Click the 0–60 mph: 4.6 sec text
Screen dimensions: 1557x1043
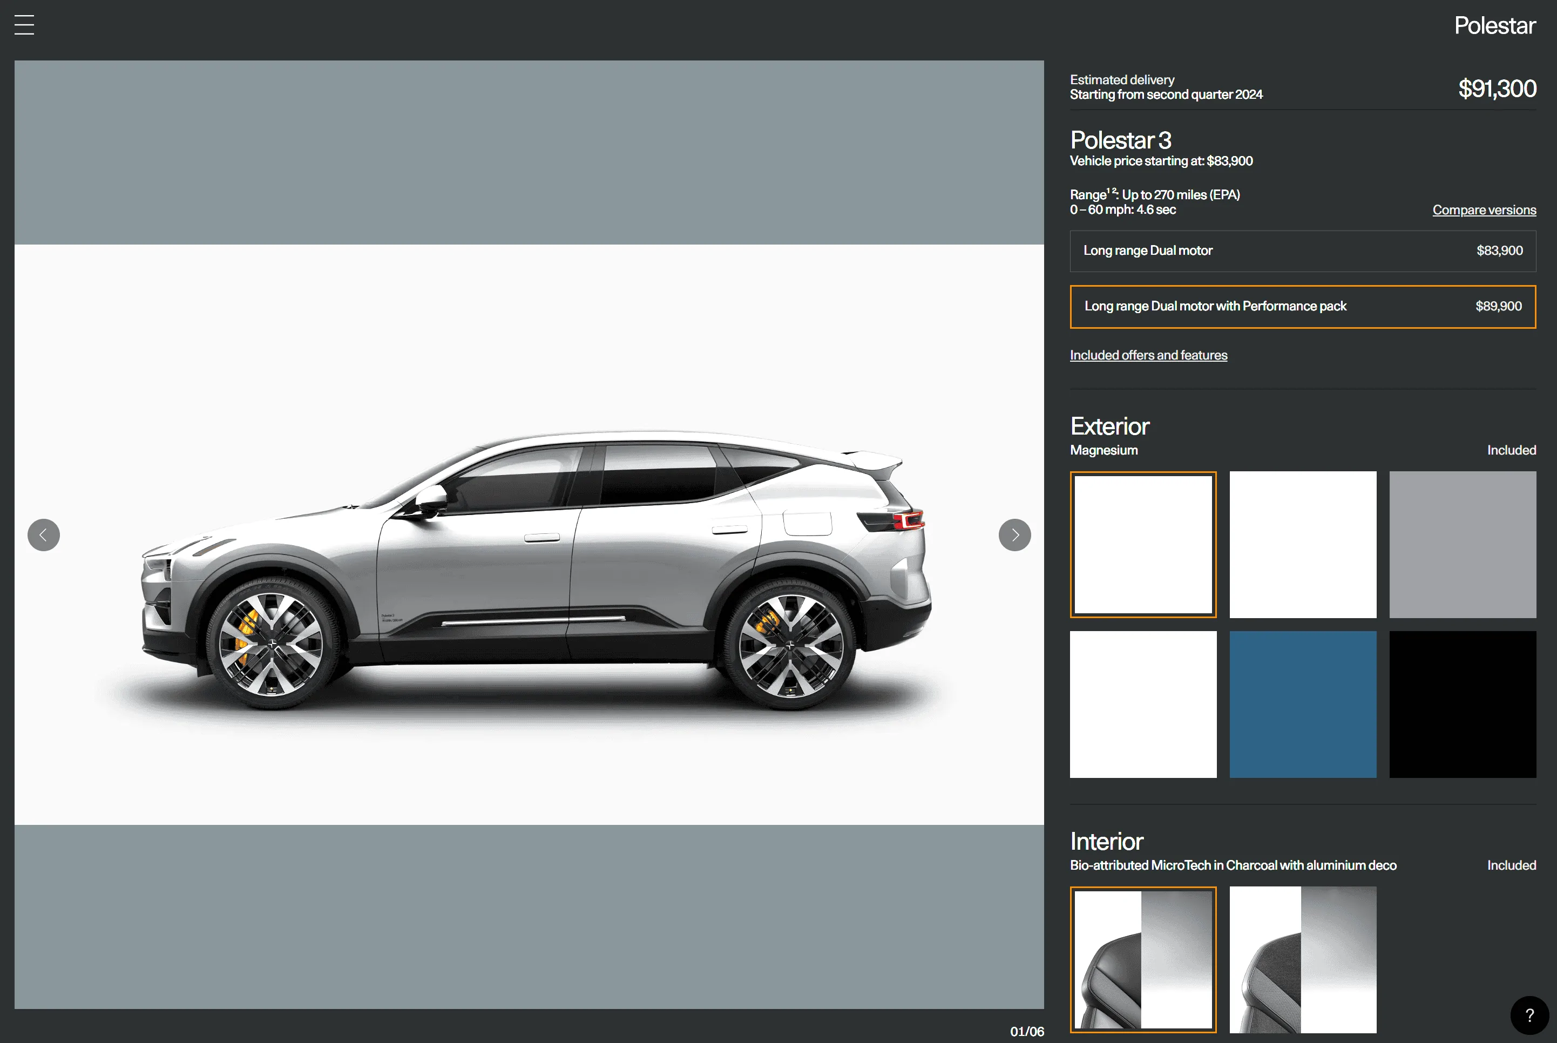1123,209
